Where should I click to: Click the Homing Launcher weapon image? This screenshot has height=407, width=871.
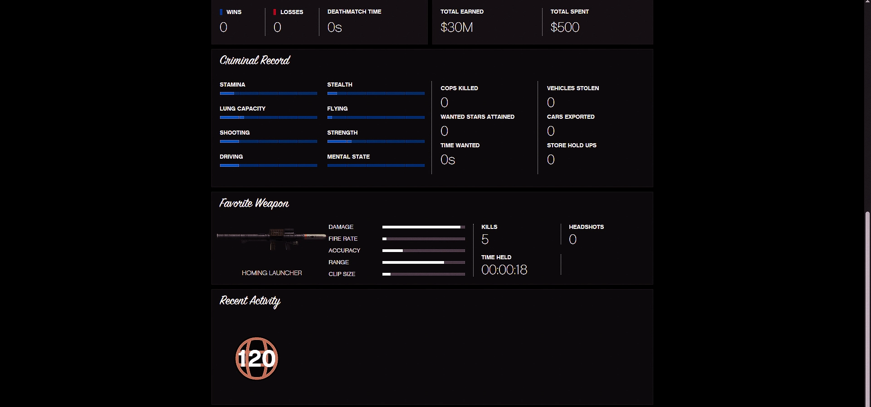pyautogui.click(x=271, y=237)
